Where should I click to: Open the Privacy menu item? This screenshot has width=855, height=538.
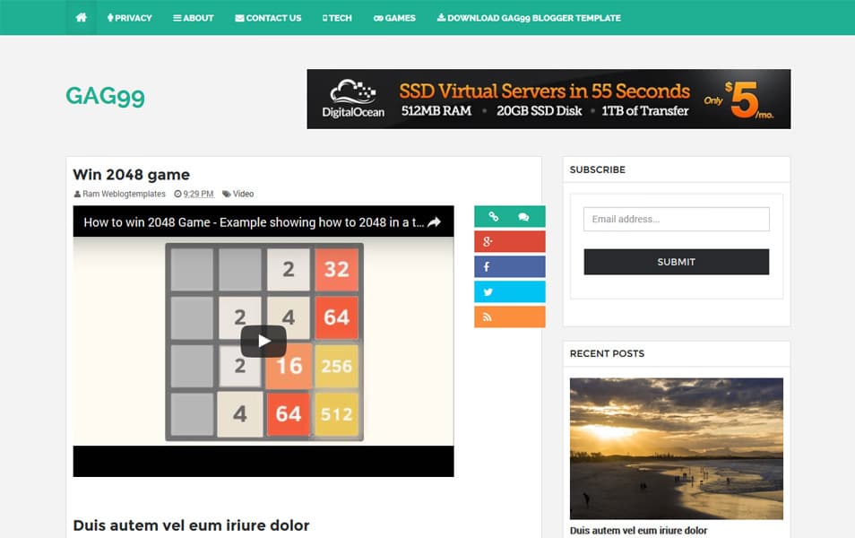click(129, 18)
